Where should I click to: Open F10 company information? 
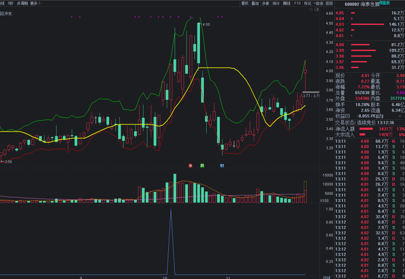click(x=297, y=3)
